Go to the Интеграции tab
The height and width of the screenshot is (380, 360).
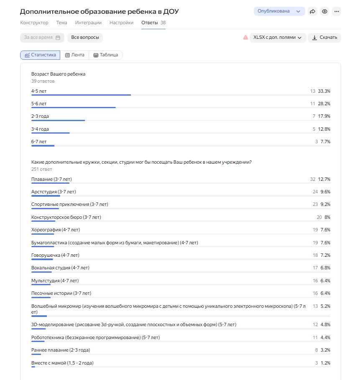88,23
